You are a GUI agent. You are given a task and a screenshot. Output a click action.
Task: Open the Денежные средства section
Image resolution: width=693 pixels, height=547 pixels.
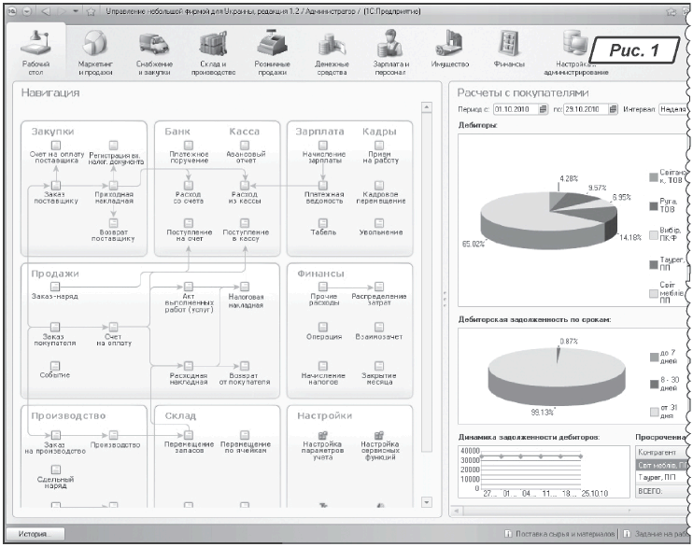(x=332, y=50)
